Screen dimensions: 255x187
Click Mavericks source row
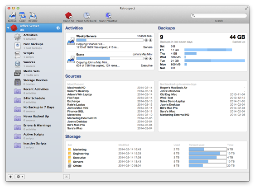(x=110, y=115)
